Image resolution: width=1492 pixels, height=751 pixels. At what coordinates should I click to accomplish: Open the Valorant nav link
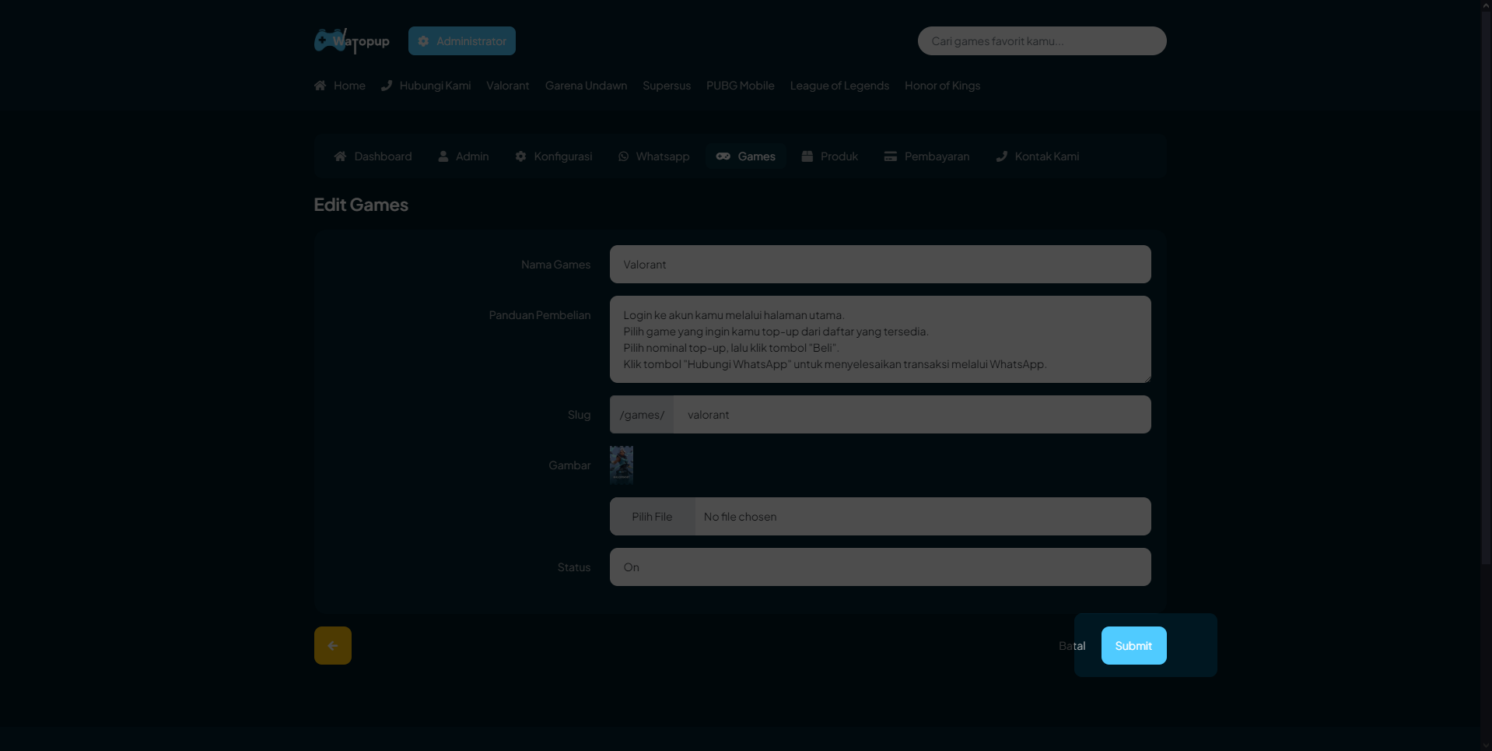(508, 86)
